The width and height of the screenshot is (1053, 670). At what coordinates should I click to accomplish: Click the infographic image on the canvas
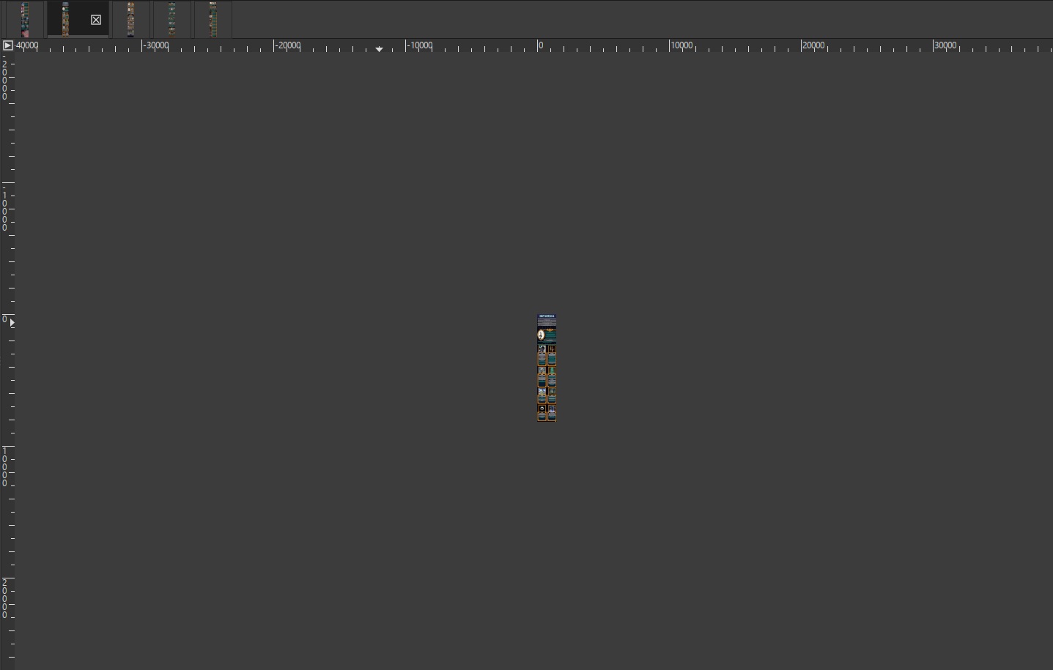[x=547, y=368]
